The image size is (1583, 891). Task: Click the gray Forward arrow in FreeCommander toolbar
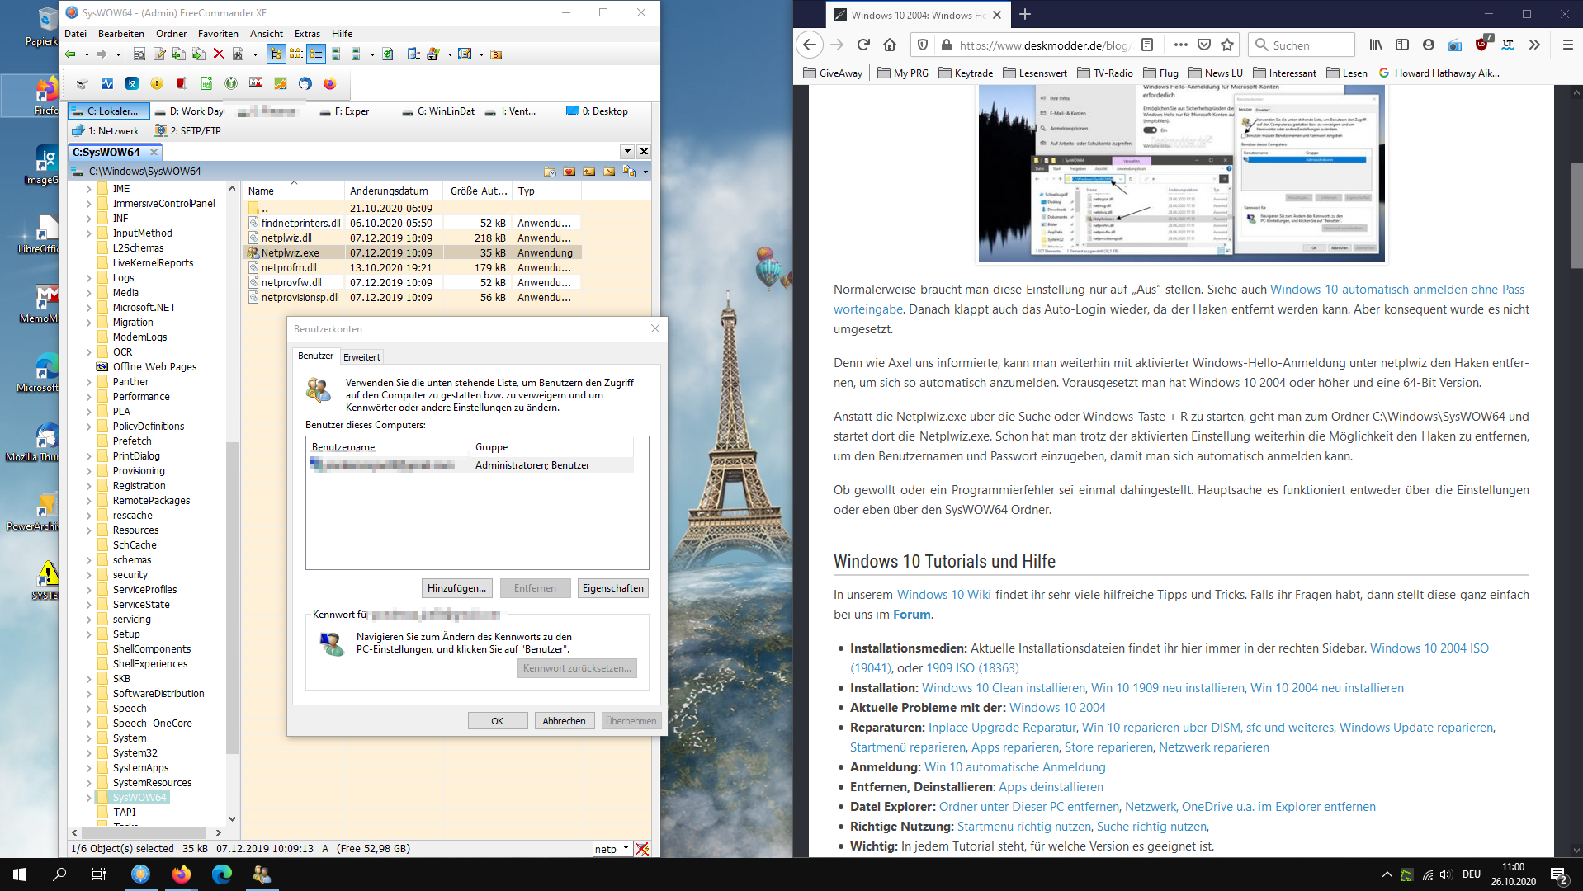(101, 54)
